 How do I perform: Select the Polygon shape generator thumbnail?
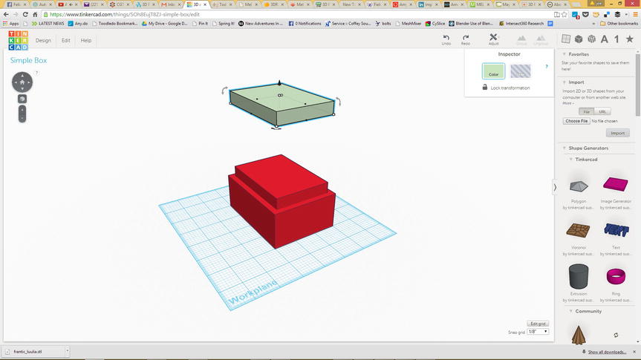[579, 186]
